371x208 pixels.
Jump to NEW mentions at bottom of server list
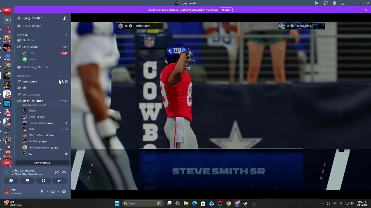7,163
